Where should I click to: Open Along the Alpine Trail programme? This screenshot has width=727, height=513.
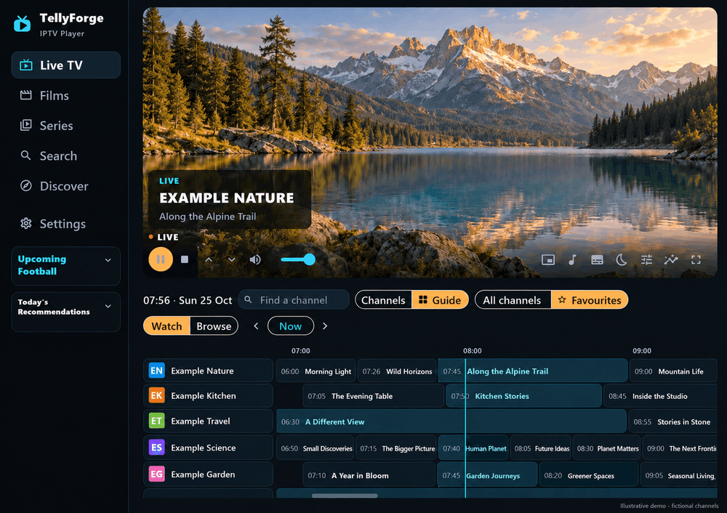pyautogui.click(x=533, y=371)
